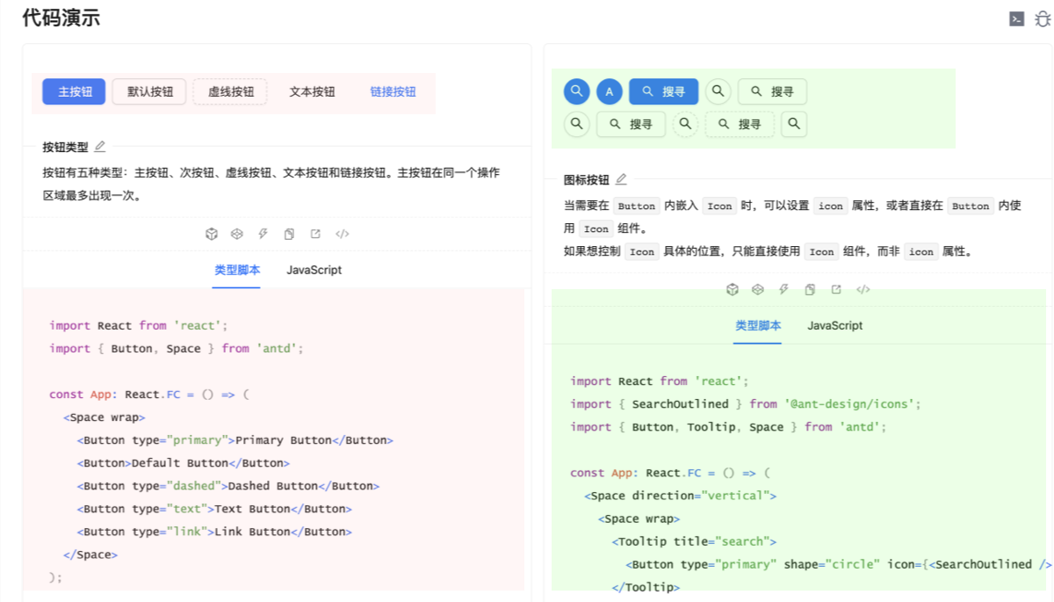Open button types demo in new window
Image resolution: width=1054 pixels, height=602 pixels.
[x=315, y=234]
